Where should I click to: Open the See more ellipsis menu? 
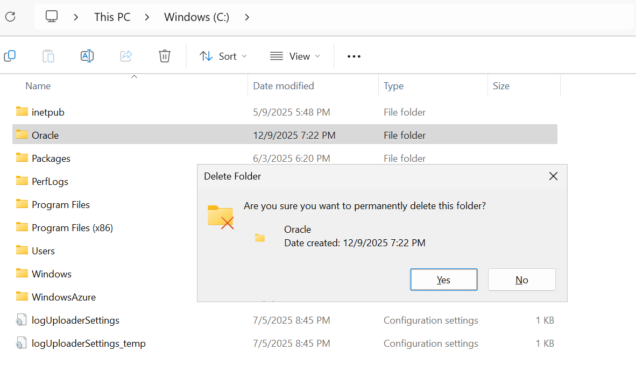click(354, 56)
